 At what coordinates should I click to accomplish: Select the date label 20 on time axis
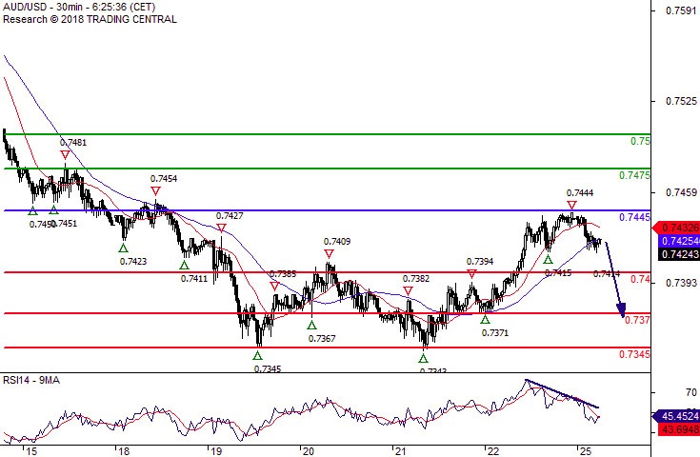click(x=308, y=451)
